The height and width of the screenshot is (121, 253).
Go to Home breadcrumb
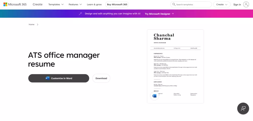click(31, 24)
